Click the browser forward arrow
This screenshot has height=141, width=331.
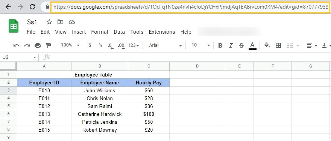pos(20,7)
